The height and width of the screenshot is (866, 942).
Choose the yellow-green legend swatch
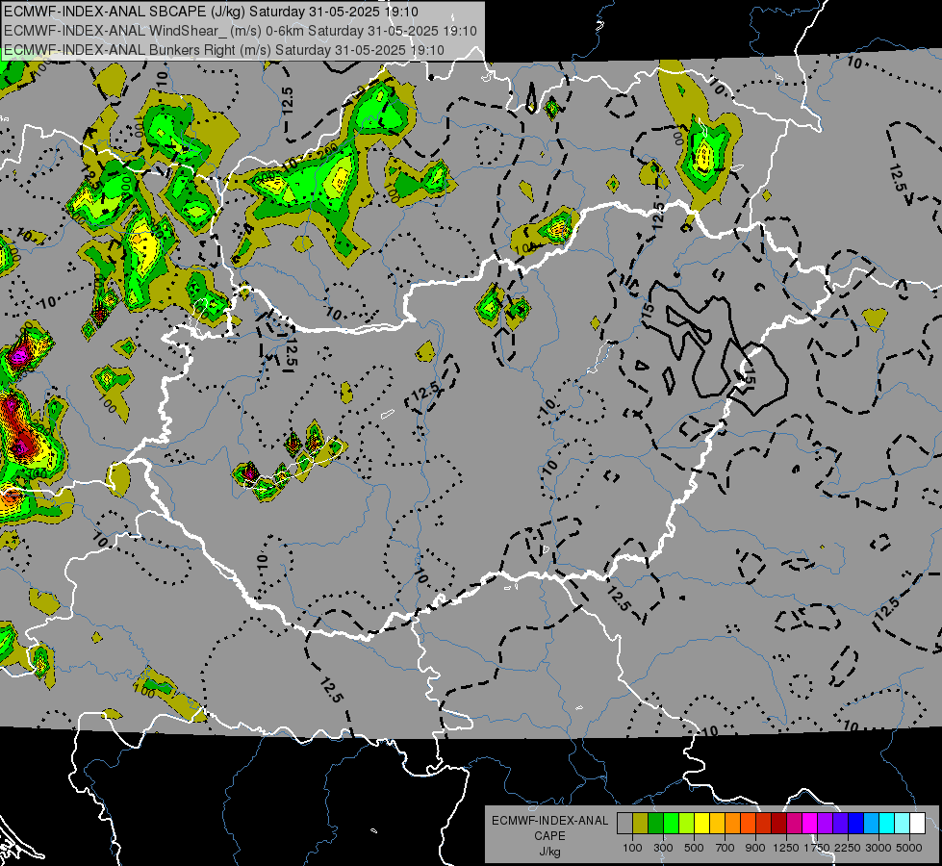[x=686, y=824]
